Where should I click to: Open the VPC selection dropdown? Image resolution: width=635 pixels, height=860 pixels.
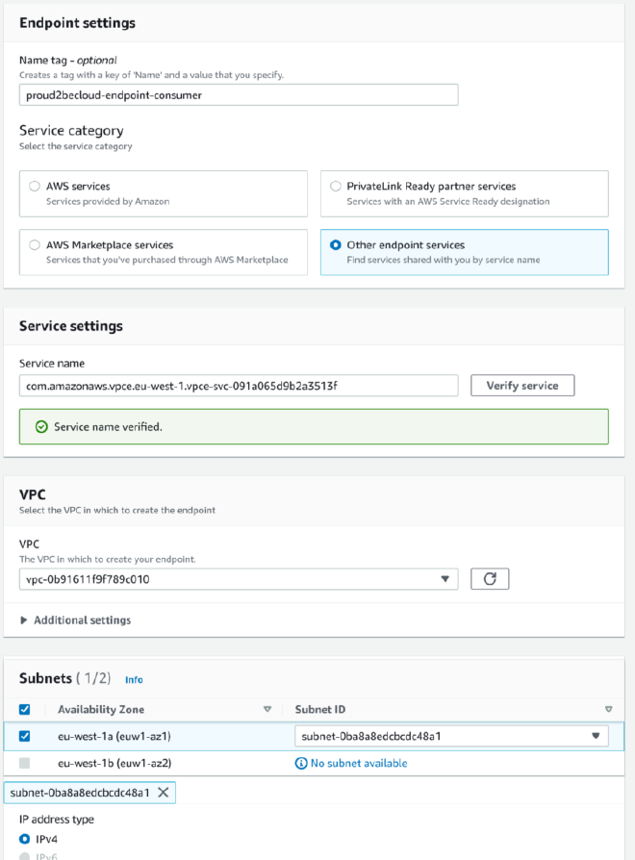coord(239,578)
